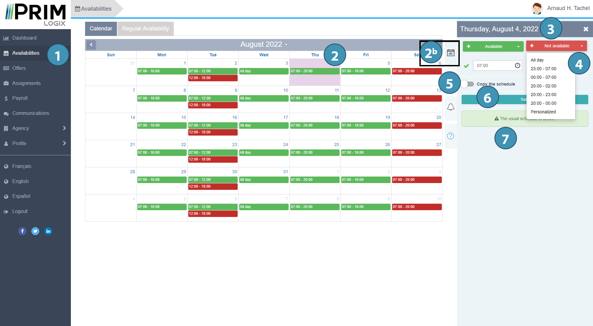Collapse the Not available dropdown arrow
Image resolution: width=593 pixels, height=326 pixels.
(x=581, y=46)
